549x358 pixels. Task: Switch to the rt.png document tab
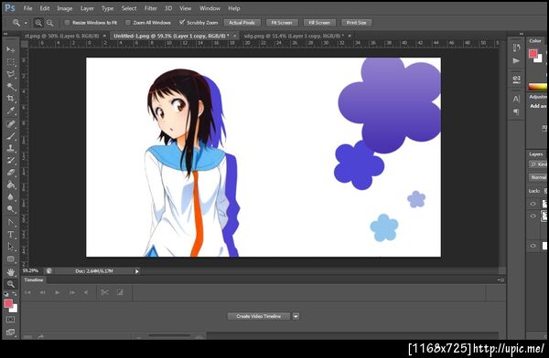[62, 36]
